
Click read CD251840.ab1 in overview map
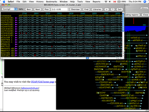click(x=114, y=69)
